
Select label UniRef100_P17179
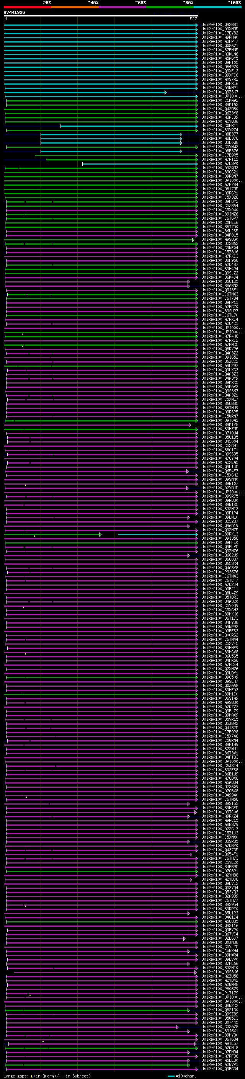(x=219, y=993)
